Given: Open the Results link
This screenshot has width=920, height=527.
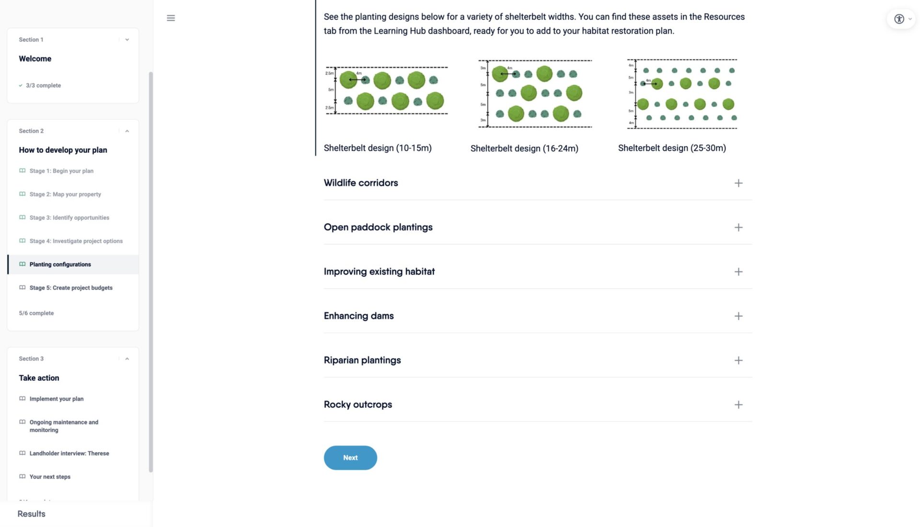Looking at the screenshot, I should click(x=32, y=514).
